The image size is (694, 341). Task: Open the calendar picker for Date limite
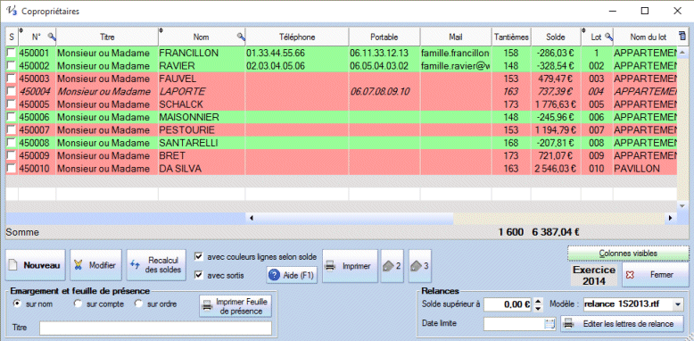pyautogui.click(x=549, y=324)
